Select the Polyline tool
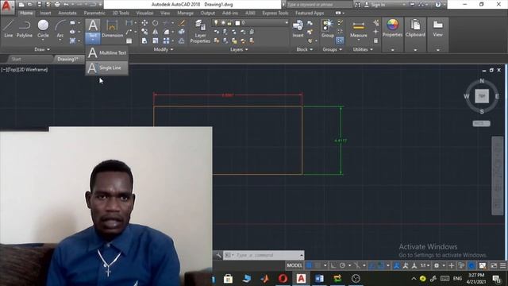 click(x=25, y=29)
